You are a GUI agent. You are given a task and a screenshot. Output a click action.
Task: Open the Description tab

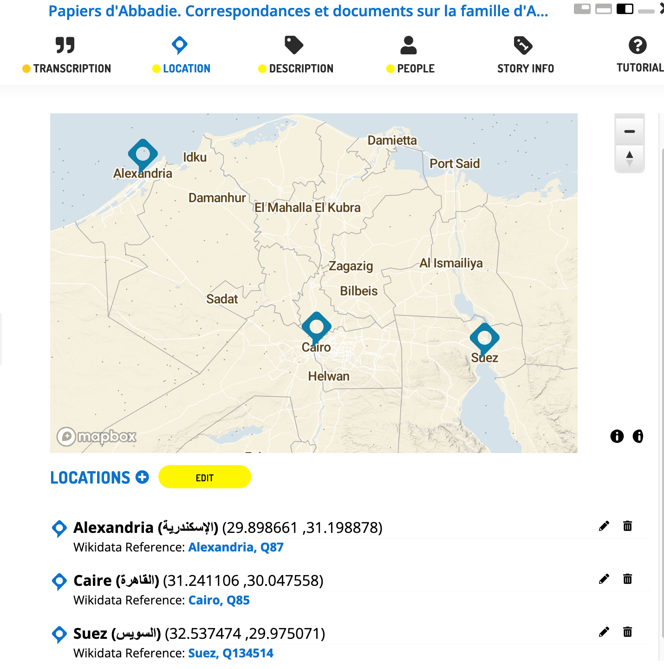coord(295,55)
